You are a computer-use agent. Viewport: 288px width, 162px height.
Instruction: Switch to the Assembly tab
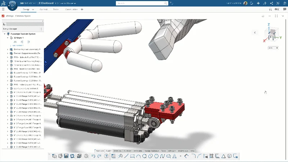(138, 151)
